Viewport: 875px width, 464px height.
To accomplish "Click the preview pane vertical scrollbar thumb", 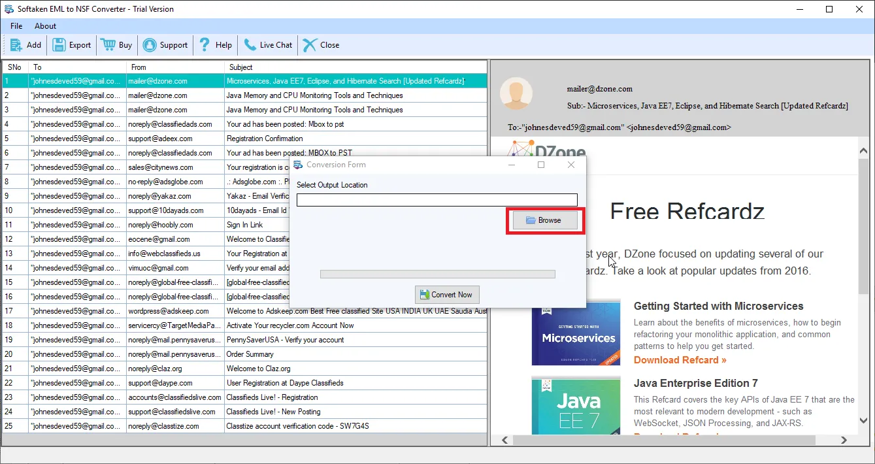I will (863, 225).
